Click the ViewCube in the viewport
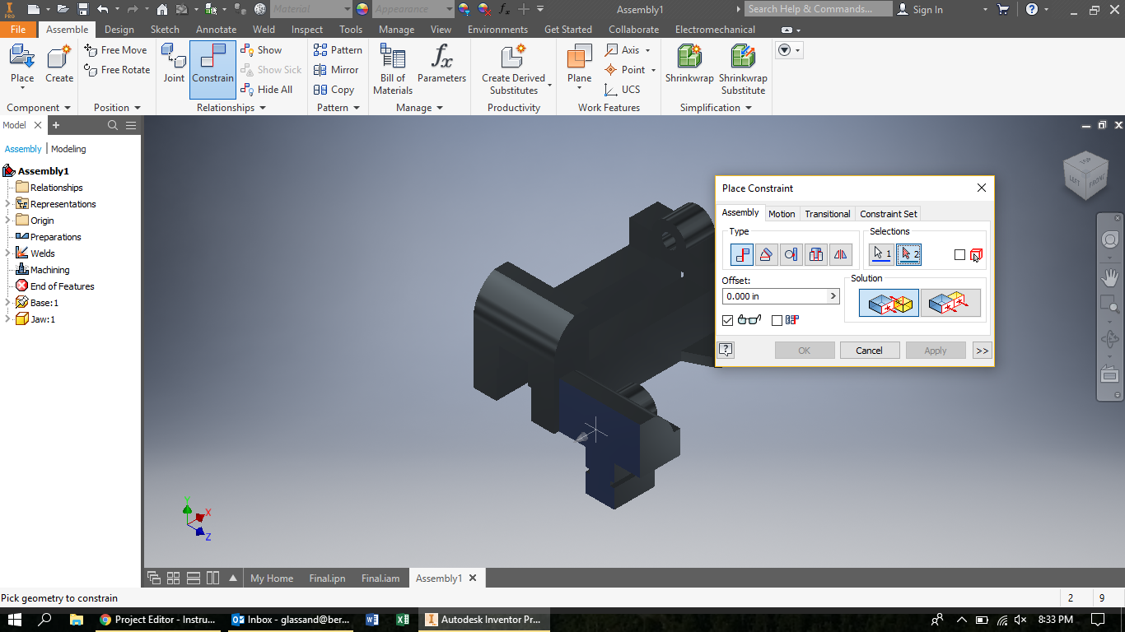 pos(1085,174)
